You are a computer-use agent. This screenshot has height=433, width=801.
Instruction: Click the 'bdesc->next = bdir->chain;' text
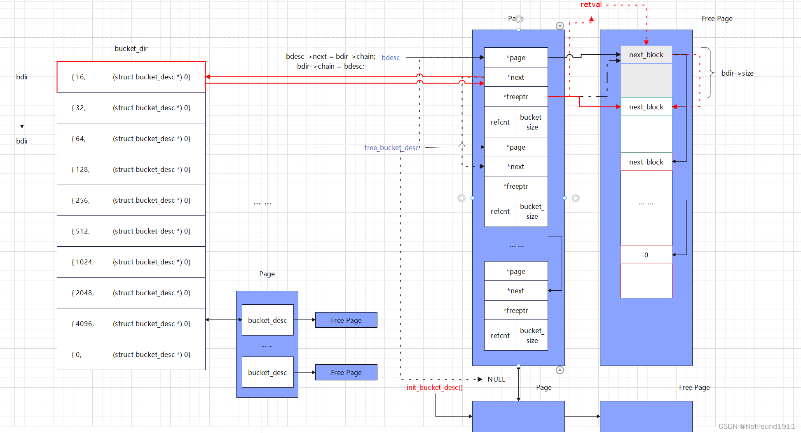coord(331,56)
